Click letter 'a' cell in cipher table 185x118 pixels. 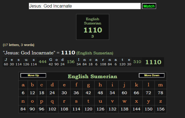[x=23, y=85]
